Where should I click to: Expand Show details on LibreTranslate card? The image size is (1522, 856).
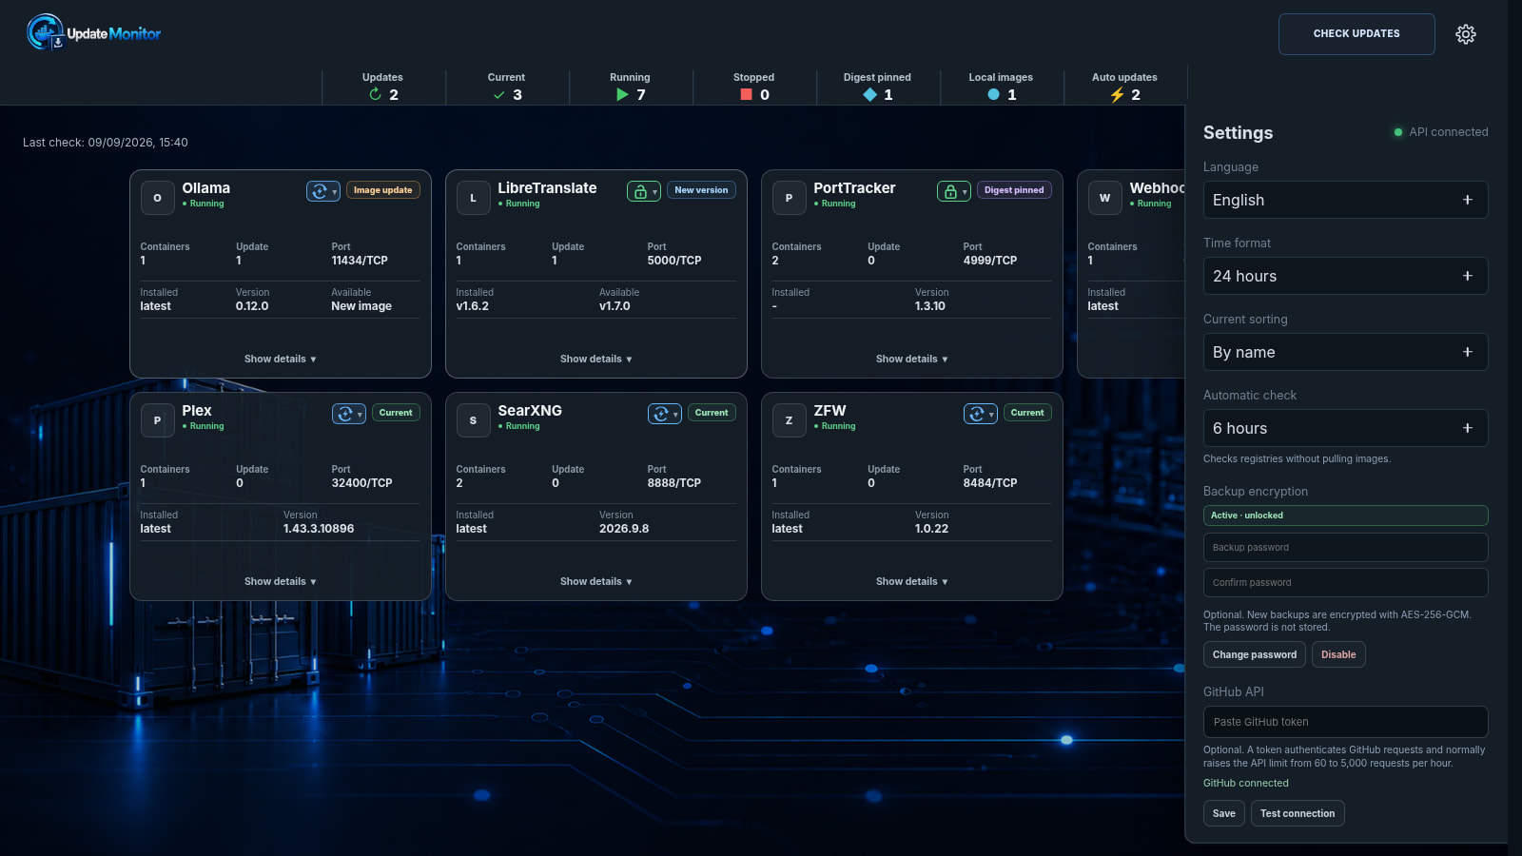click(596, 359)
